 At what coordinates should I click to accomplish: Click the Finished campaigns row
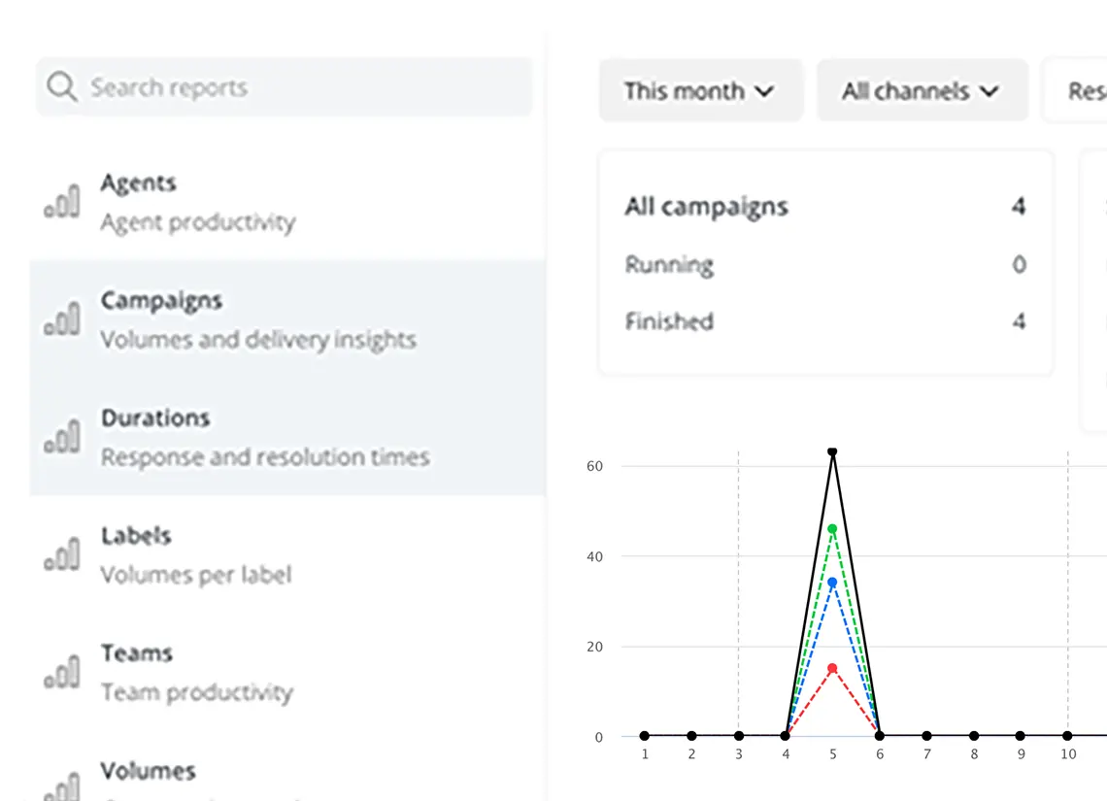click(824, 321)
